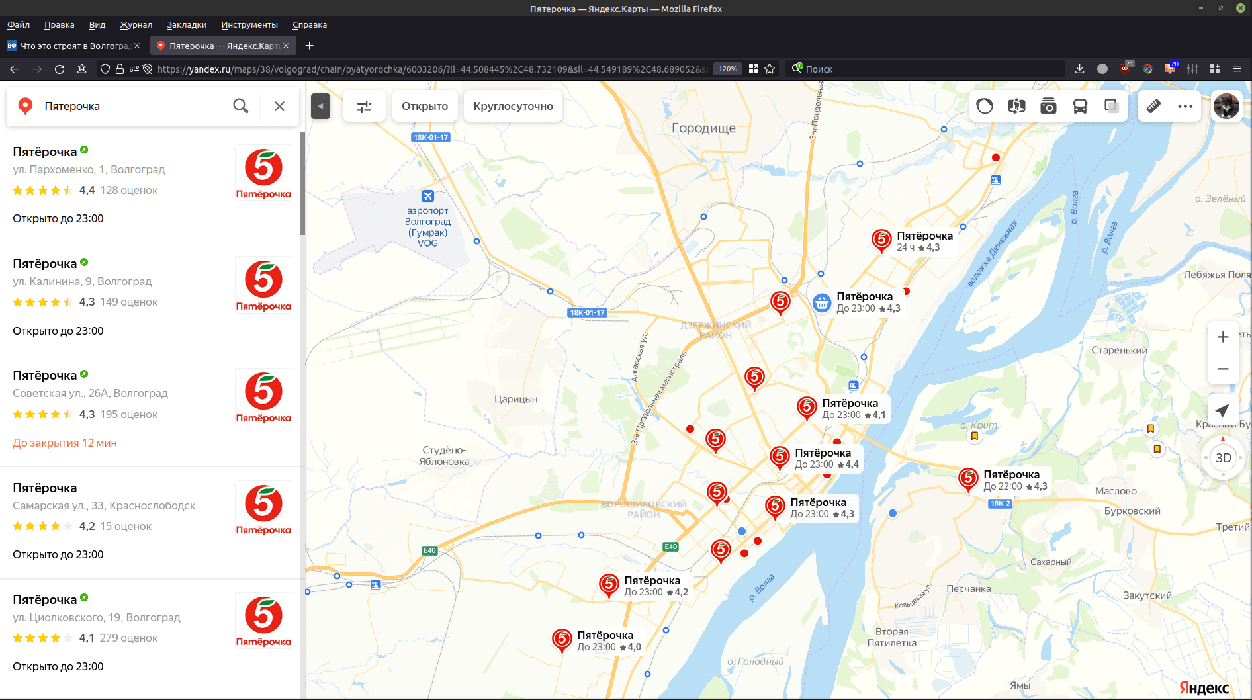
Task: Bookmark this page with the star
Action: click(770, 69)
